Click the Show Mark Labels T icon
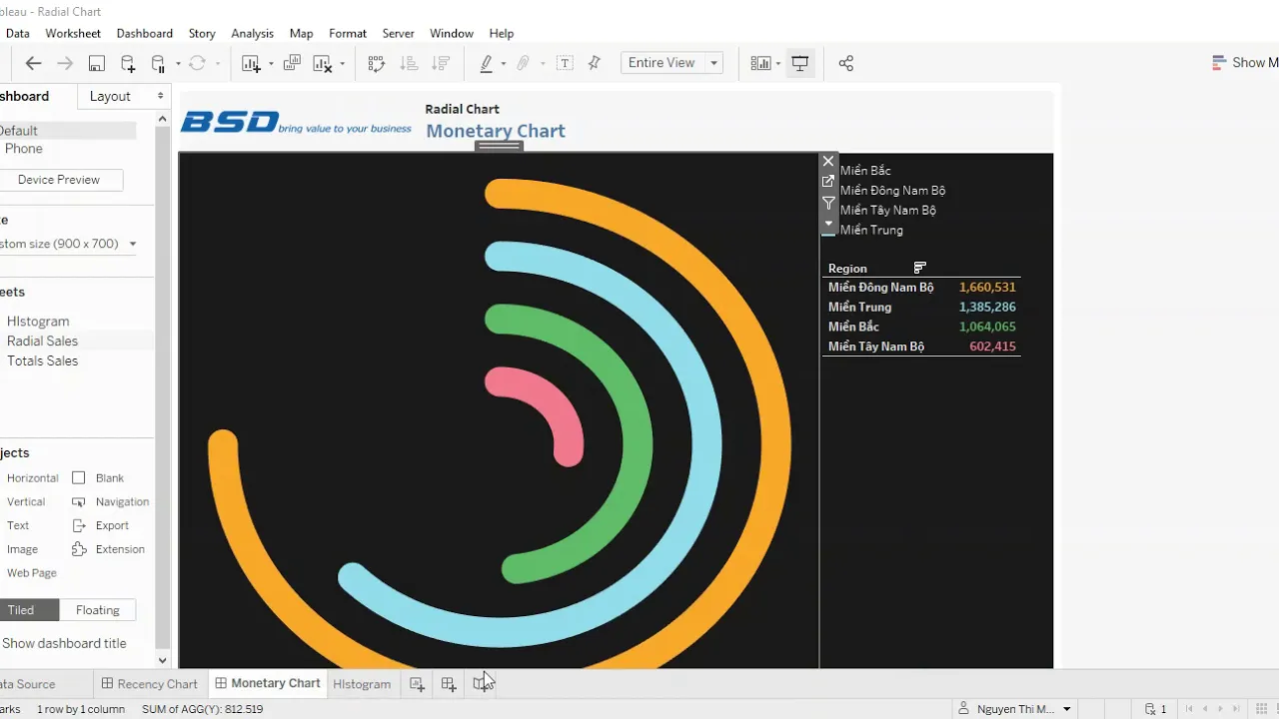This screenshot has height=719, width=1279. [565, 63]
